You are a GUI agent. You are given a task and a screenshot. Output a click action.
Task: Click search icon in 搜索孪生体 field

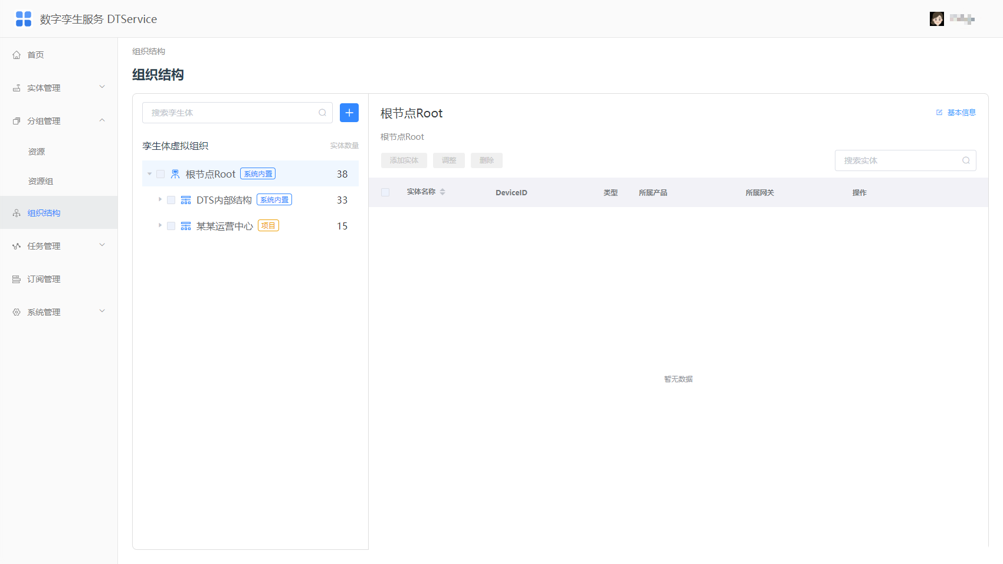322,113
